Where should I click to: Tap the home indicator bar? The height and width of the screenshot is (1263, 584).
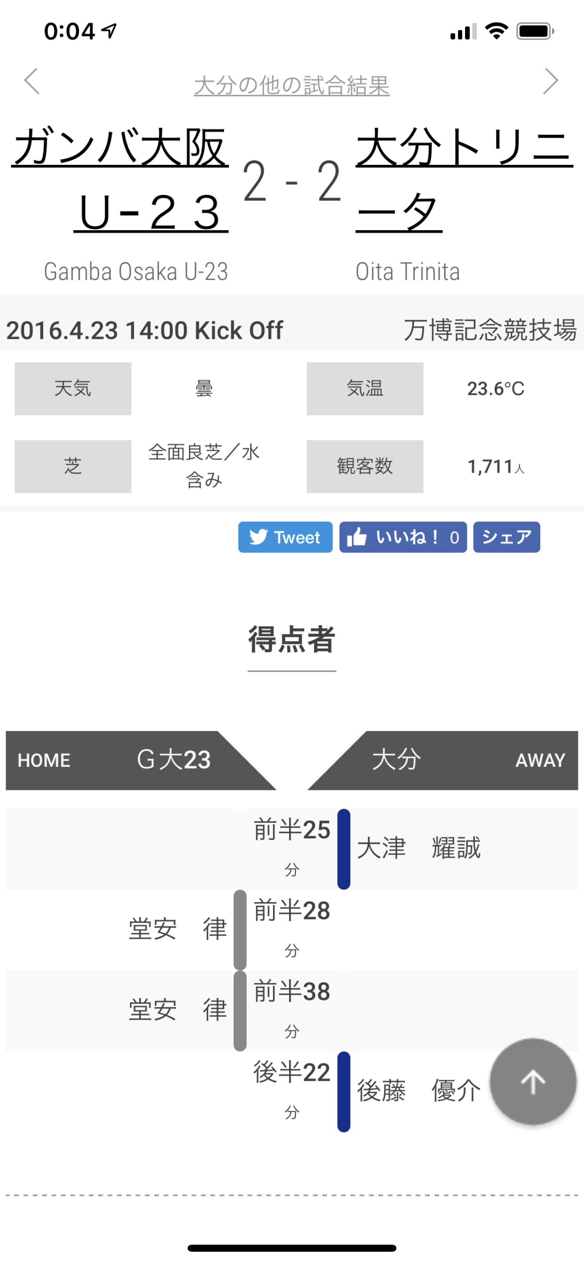pyautogui.click(x=292, y=1248)
